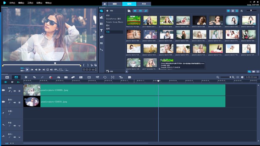Click the Undo arrow in timeline toolbar
The image size is (260, 146).
[34, 77]
